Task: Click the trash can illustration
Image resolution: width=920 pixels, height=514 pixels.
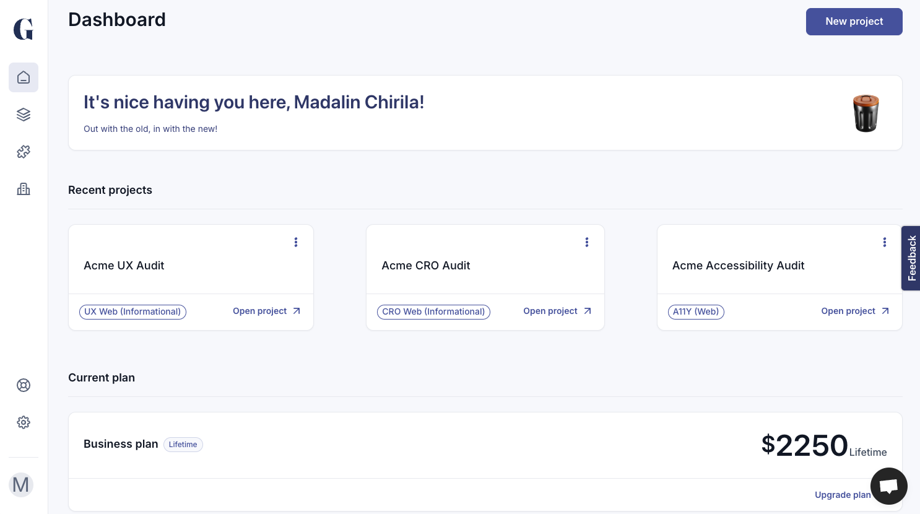Action: [x=866, y=113]
